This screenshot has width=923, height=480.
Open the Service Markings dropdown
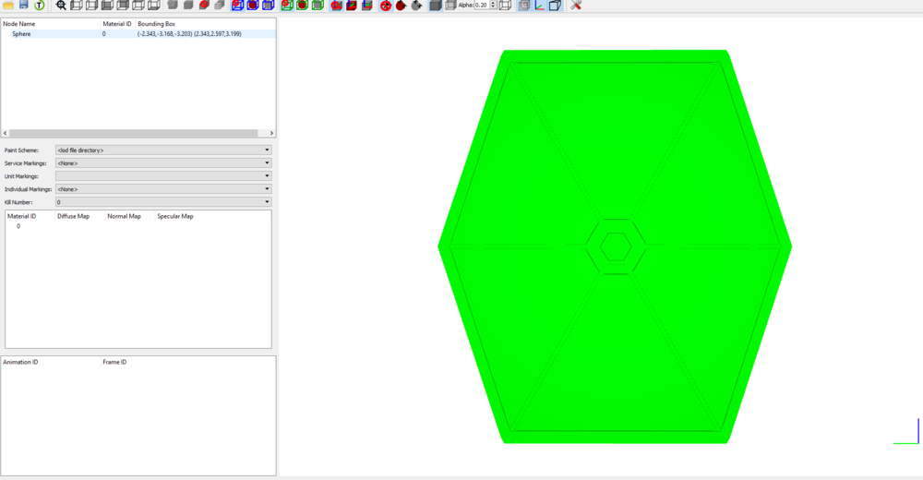tap(163, 163)
